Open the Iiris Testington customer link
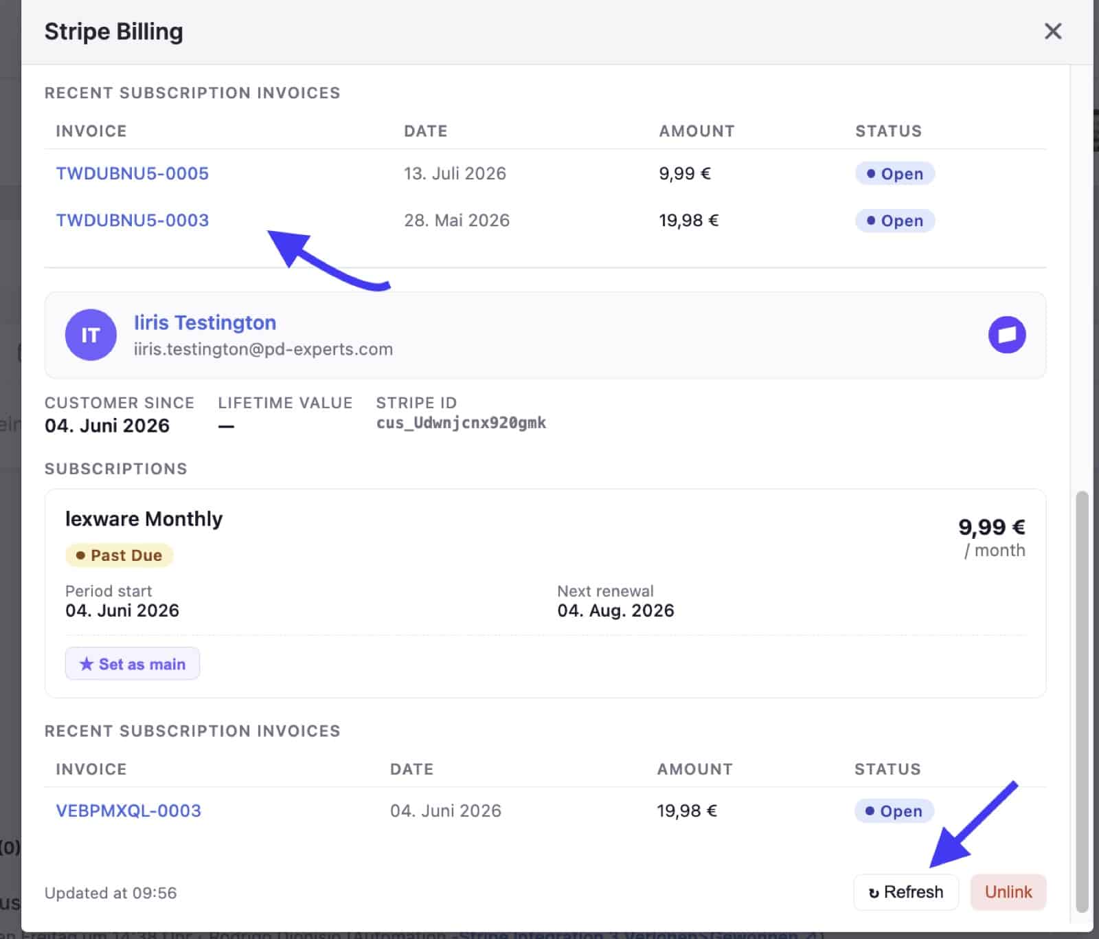Image resolution: width=1099 pixels, height=939 pixels. (x=205, y=322)
